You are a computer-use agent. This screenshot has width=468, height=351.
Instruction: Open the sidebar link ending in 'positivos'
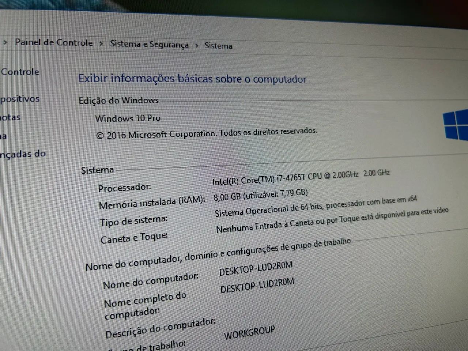pyautogui.click(x=20, y=99)
